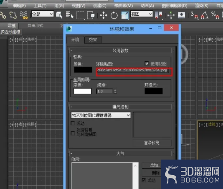Activate Select and Scale tool
This screenshot has height=189, width=223.
[x=125, y=15]
